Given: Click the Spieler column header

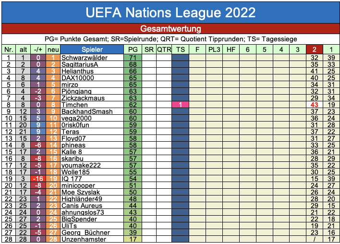Looking at the screenshot, I should tap(92, 49).
